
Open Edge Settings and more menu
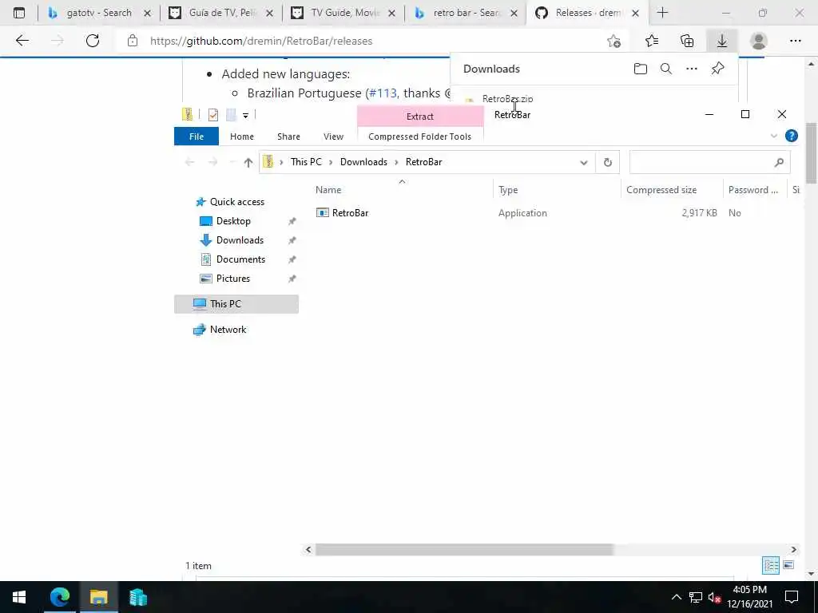(795, 41)
